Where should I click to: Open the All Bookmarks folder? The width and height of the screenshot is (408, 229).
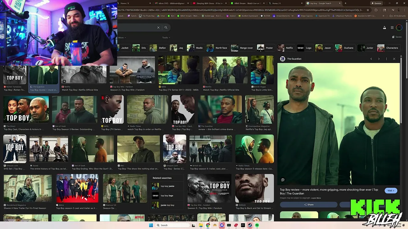tap(398, 16)
